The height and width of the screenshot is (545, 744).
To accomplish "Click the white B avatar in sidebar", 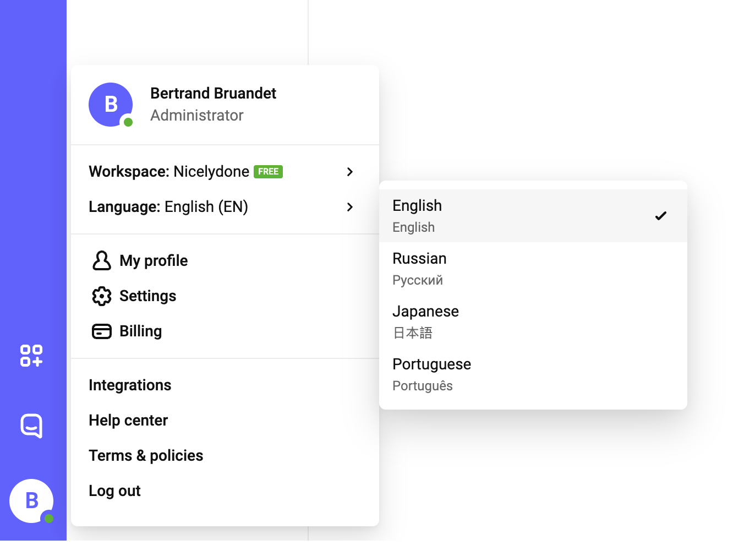I will pyautogui.click(x=31, y=501).
